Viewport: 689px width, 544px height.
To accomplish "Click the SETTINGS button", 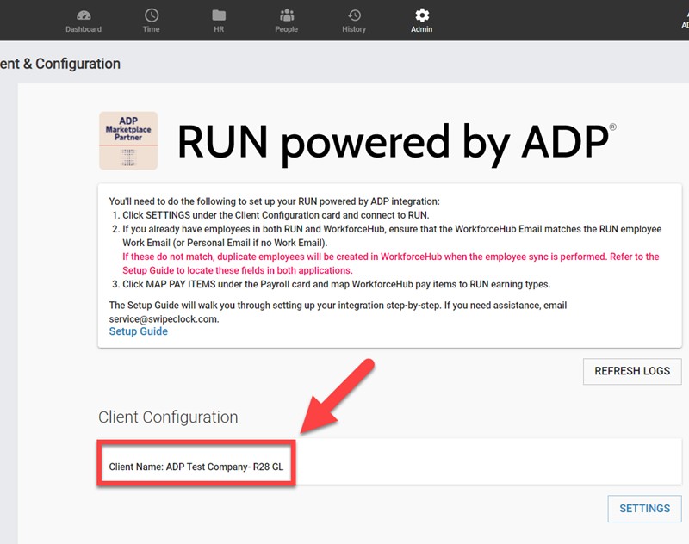I will click(x=644, y=509).
